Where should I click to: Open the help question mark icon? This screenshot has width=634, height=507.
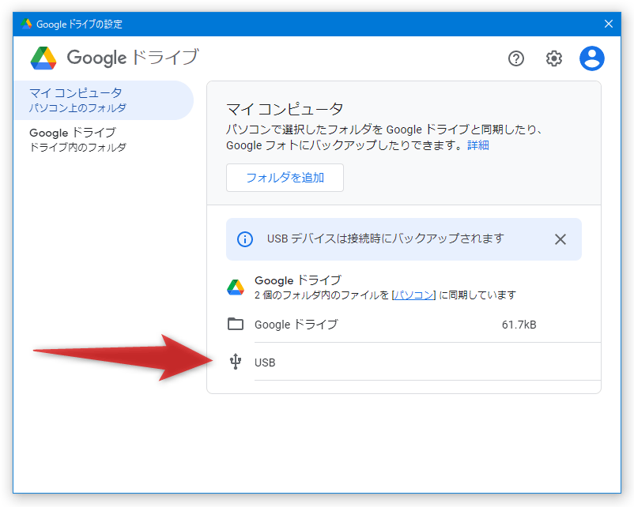(x=516, y=58)
